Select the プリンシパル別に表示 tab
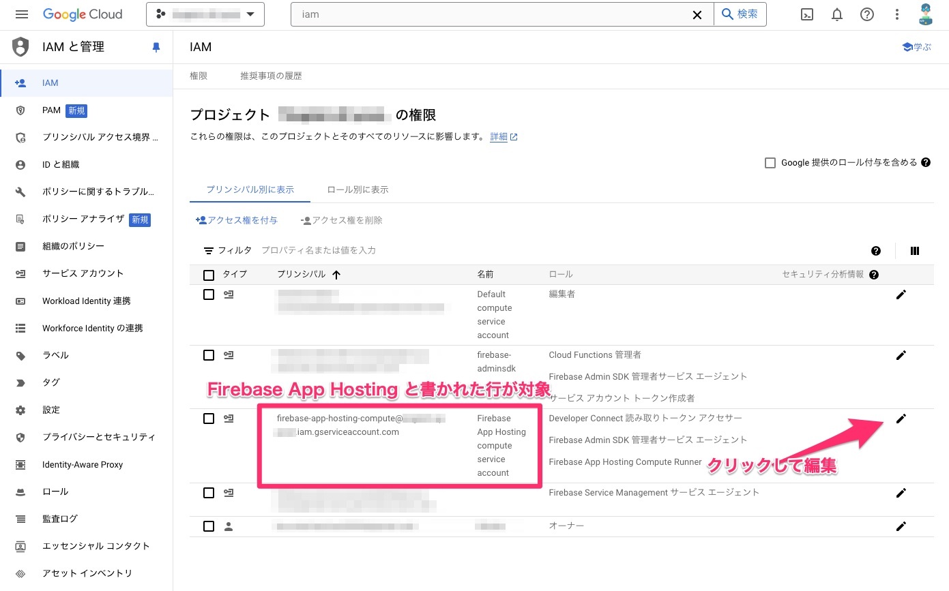Viewport: 949px width, 591px height. (x=250, y=190)
